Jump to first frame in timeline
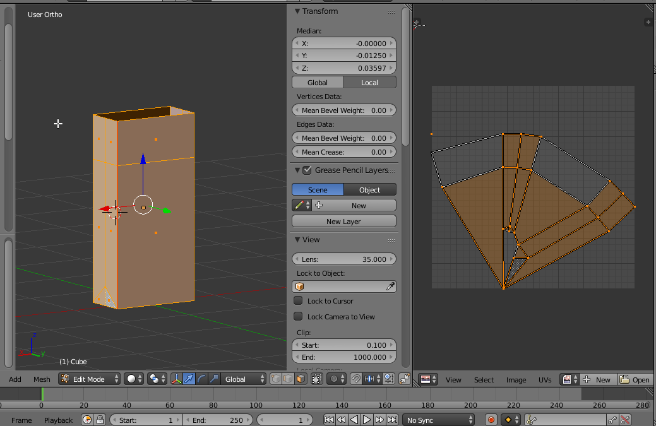656x426 pixels. click(x=329, y=420)
